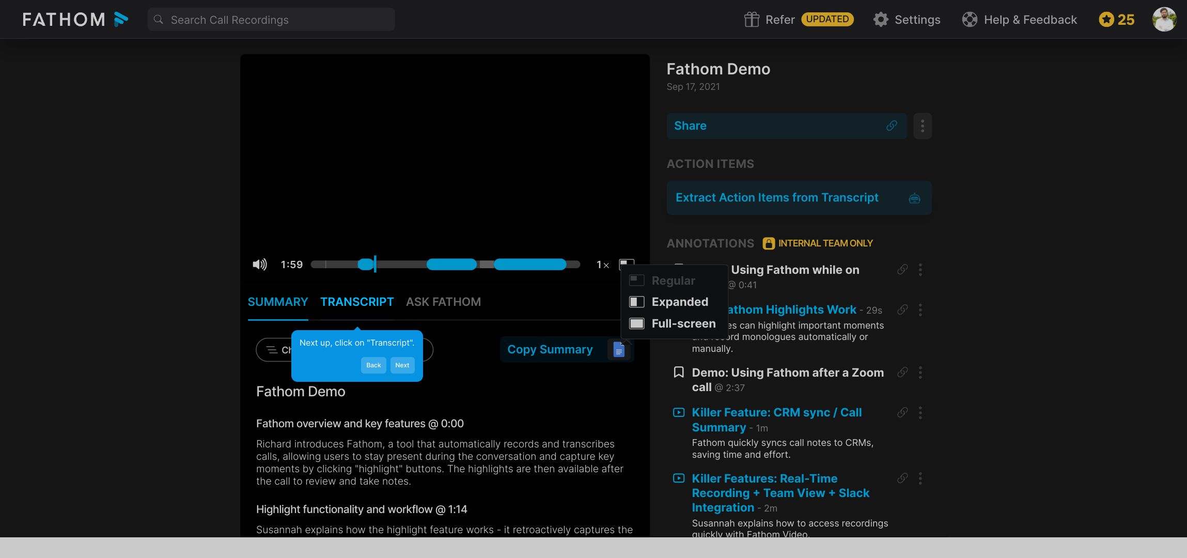Click Extract Action Items from Transcript
This screenshot has width=1187, height=558.
[799, 198]
